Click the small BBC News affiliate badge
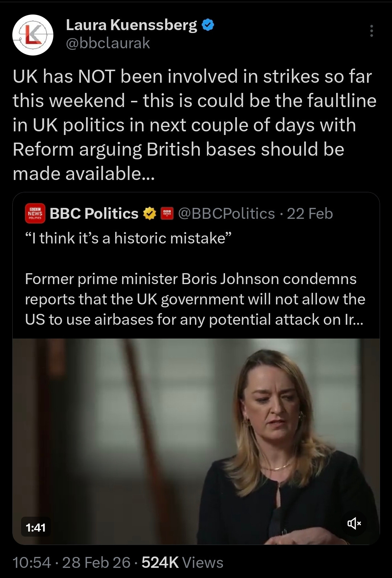The image size is (392, 578). pyautogui.click(x=167, y=213)
